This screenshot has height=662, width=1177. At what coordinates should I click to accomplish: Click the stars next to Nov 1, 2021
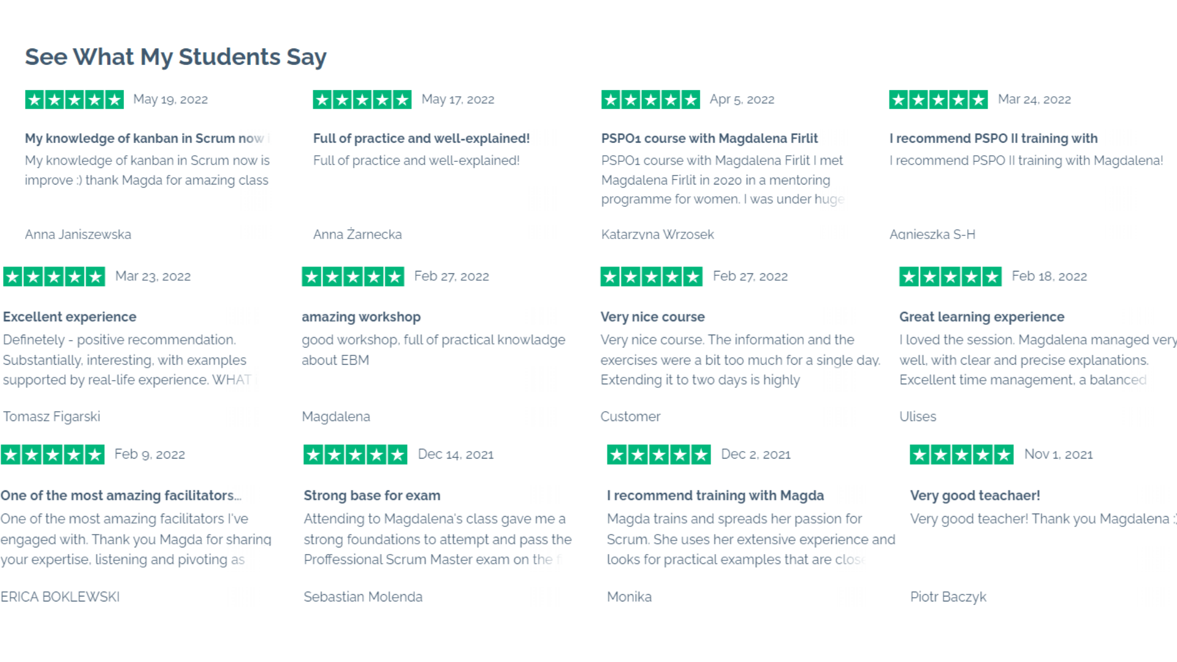click(x=962, y=454)
